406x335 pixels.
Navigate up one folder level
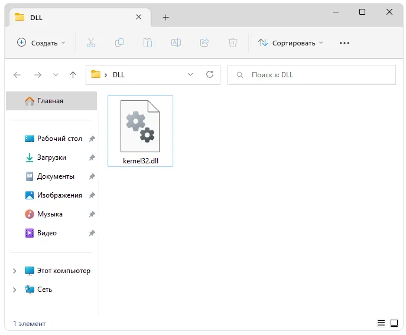[x=73, y=75]
